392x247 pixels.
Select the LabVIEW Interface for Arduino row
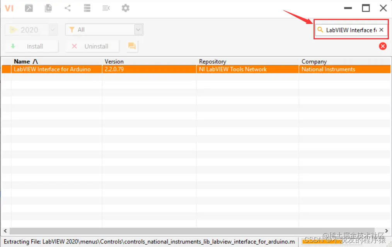pyautogui.click(x=196, y=69)
